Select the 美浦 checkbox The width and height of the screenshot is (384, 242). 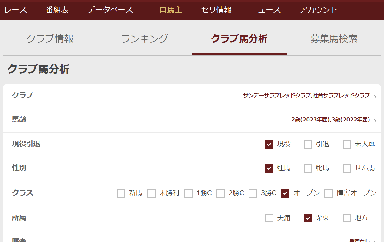[x=269, y=218]
